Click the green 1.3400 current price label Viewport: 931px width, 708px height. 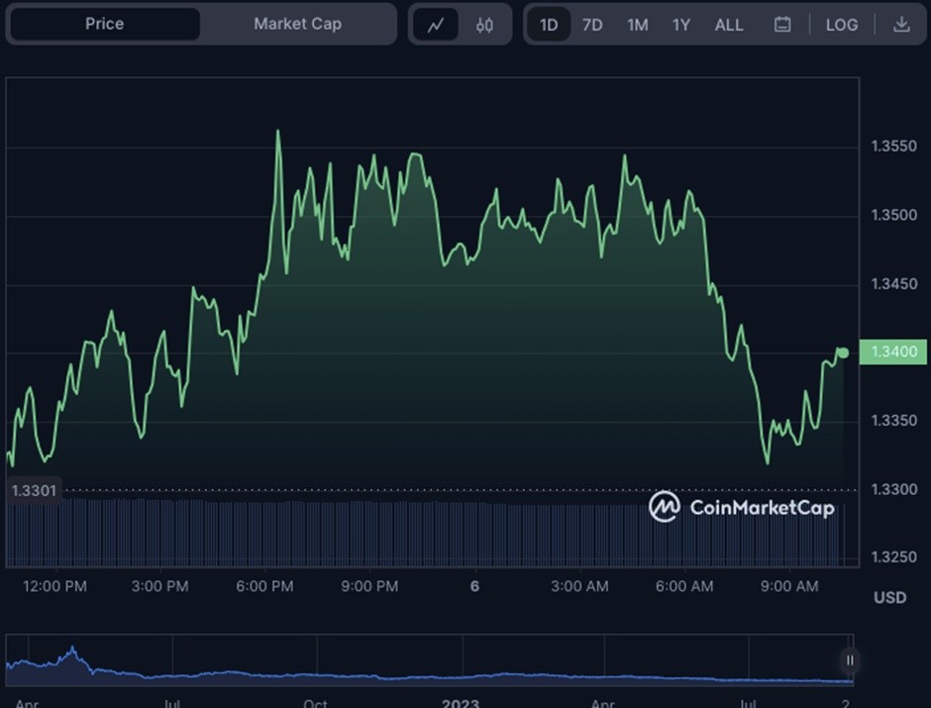tap(893, 352)
